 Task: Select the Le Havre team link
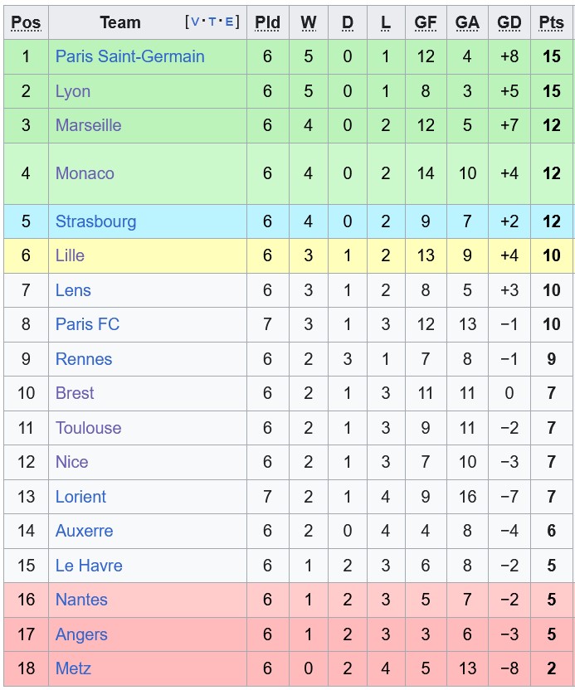click(89, 566)
